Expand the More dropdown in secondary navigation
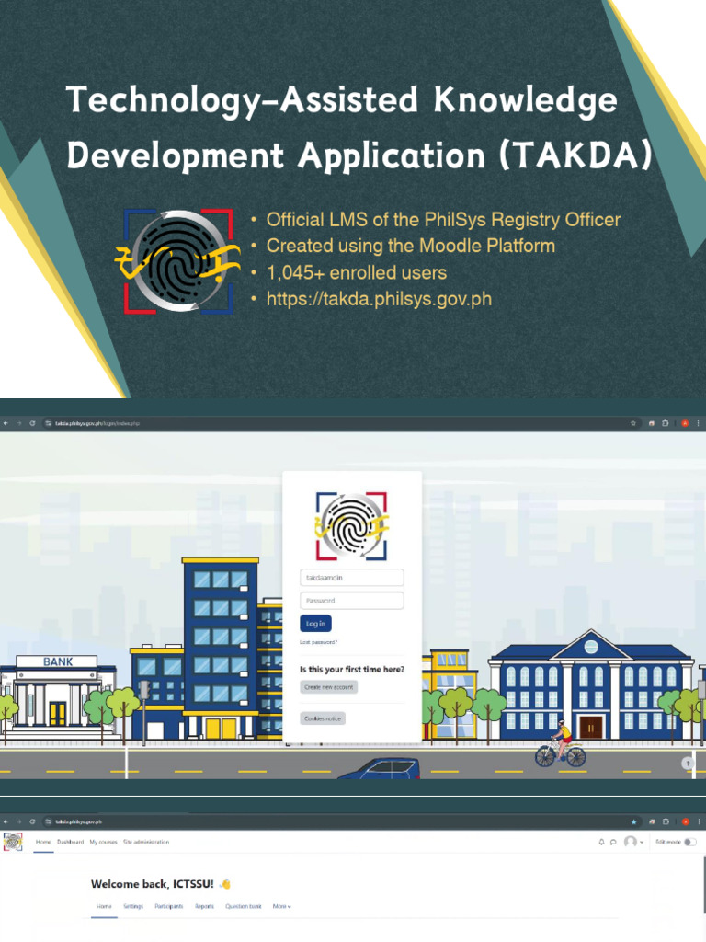The height and width of the screenshot is (942, 706). tap(281, 906)
